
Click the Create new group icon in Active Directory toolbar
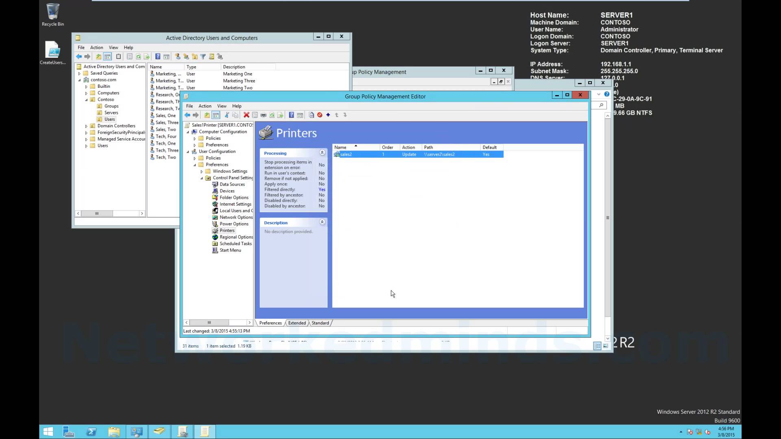tap(186, 57)
